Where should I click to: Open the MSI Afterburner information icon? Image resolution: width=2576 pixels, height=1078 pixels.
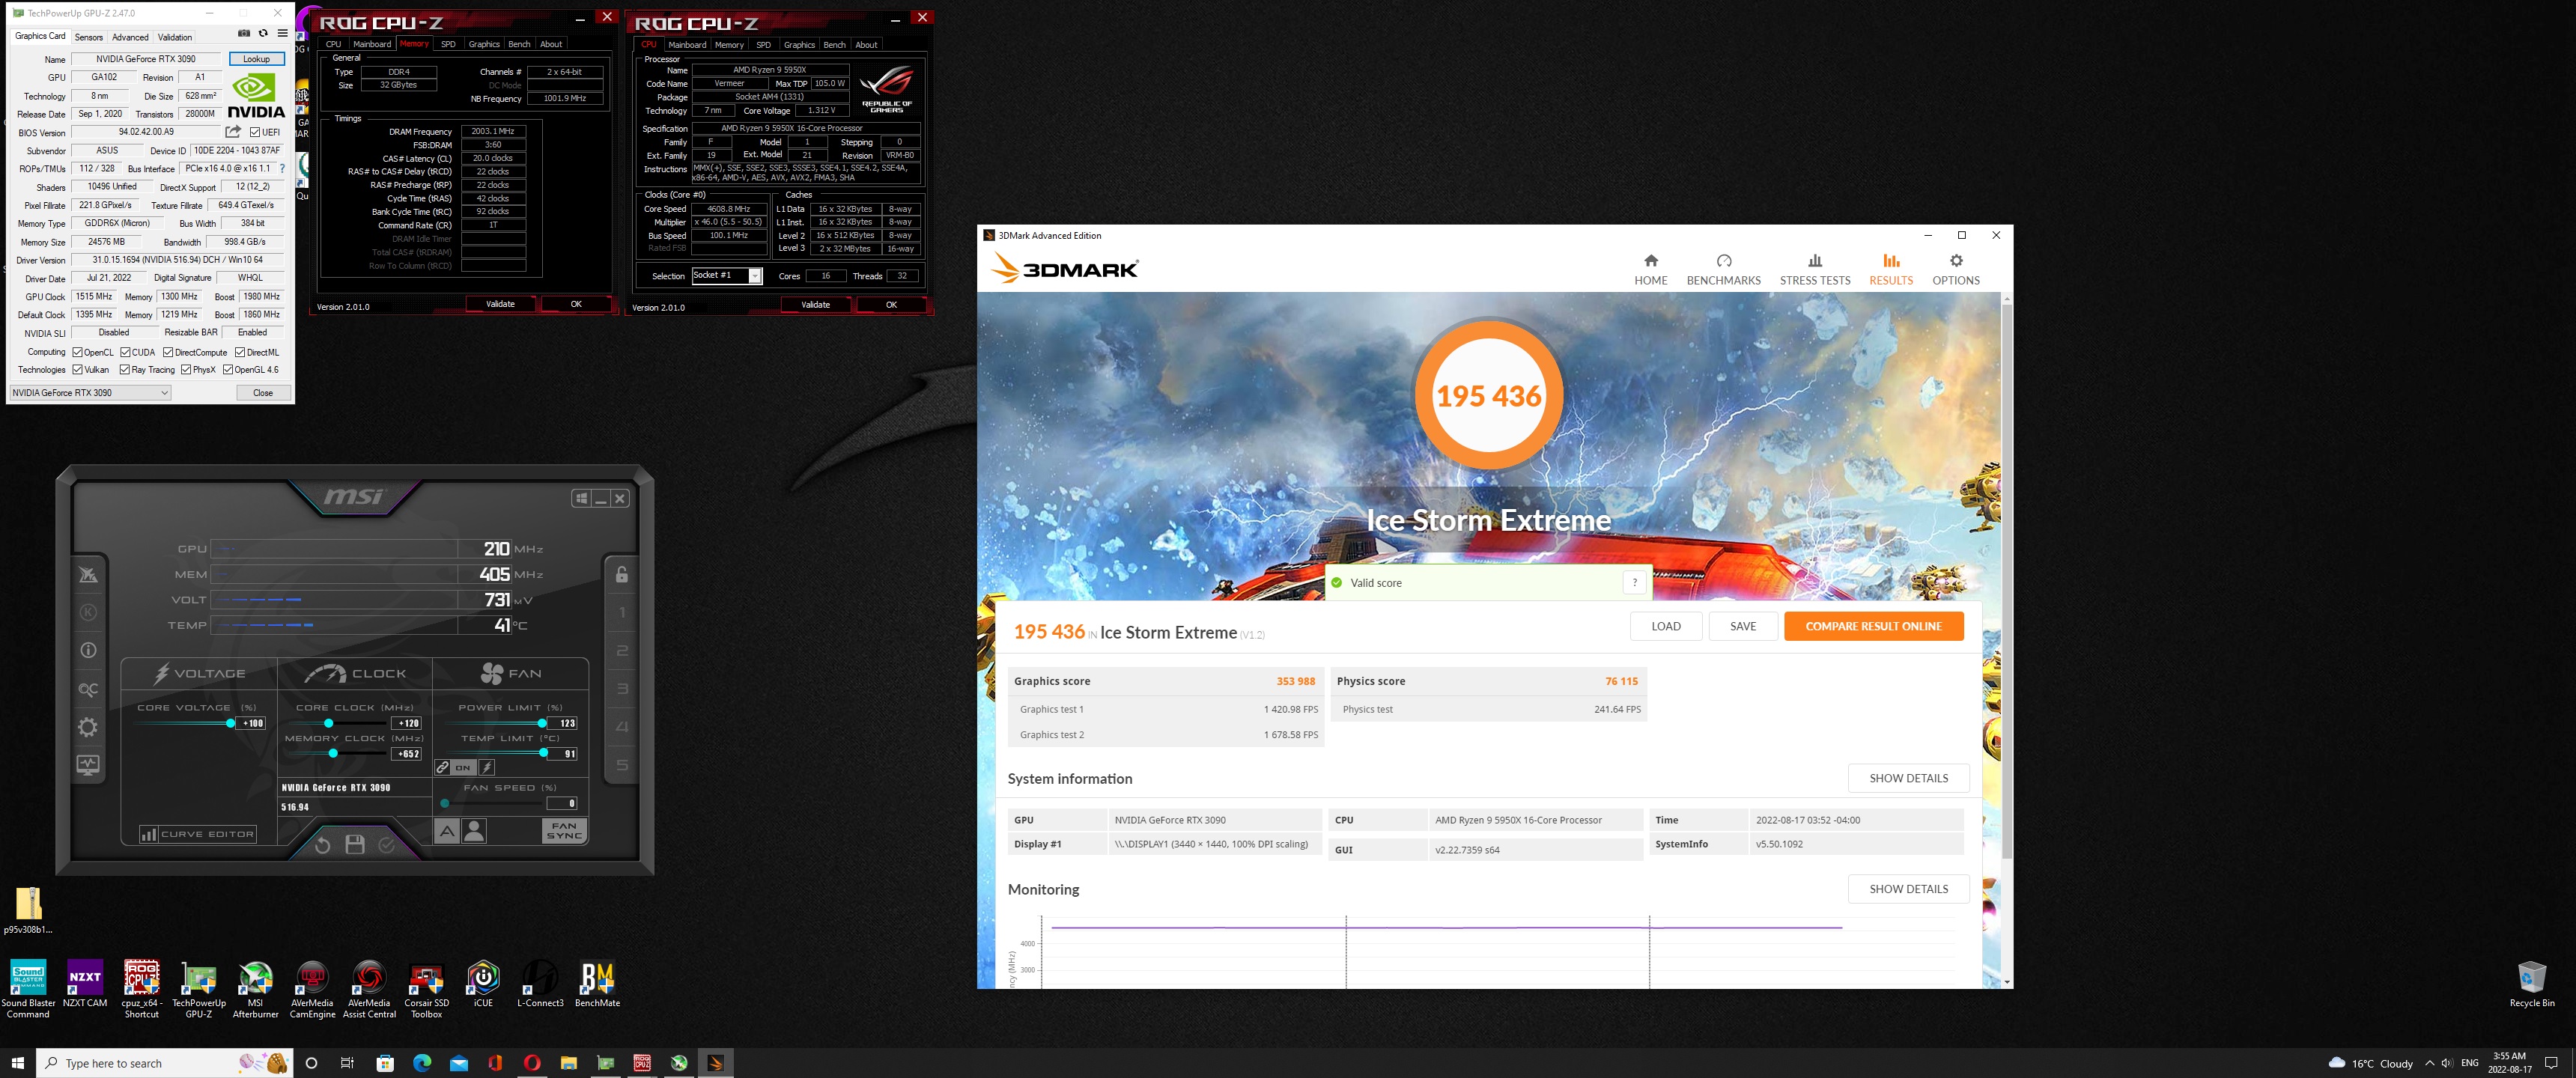coord(88,650)
